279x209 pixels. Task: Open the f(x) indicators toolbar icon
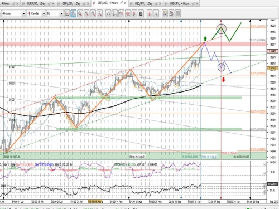121,13
